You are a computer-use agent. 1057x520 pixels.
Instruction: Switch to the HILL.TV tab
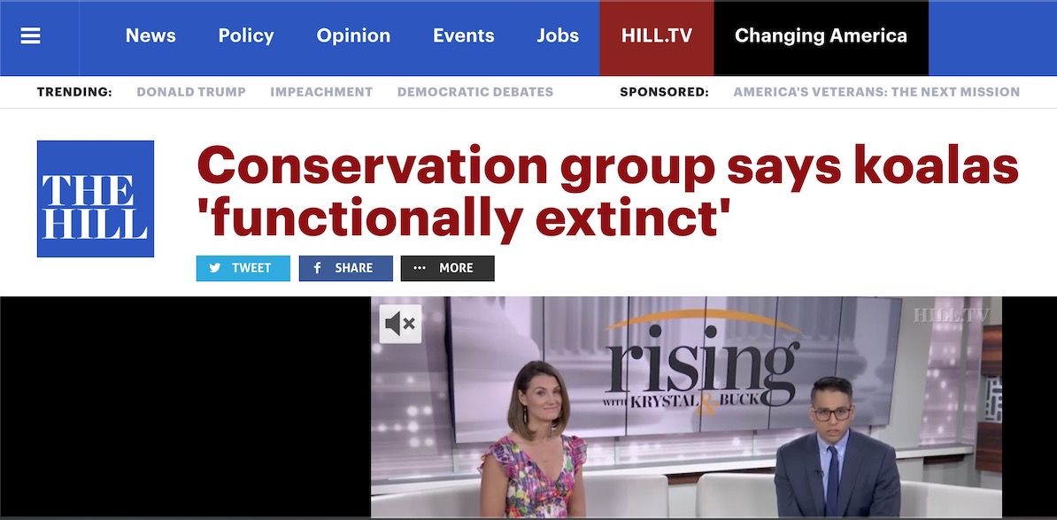[x=657, y=38]
